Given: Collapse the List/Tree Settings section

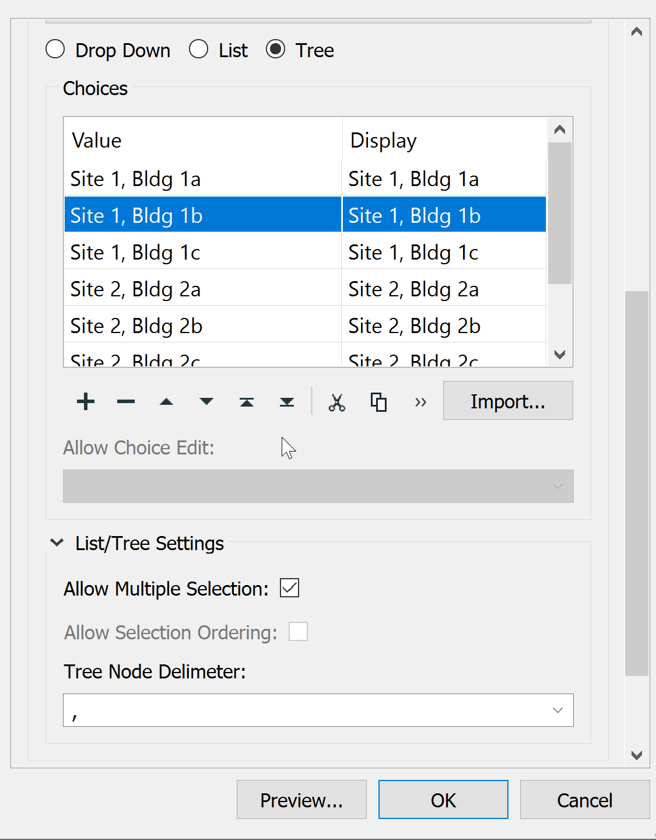Looking at the screenshot, I should click(57, 543).
